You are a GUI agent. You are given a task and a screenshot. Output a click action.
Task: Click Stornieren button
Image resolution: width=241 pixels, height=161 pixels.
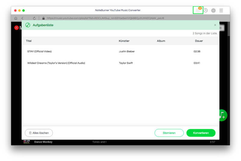[x=169, y=133]
